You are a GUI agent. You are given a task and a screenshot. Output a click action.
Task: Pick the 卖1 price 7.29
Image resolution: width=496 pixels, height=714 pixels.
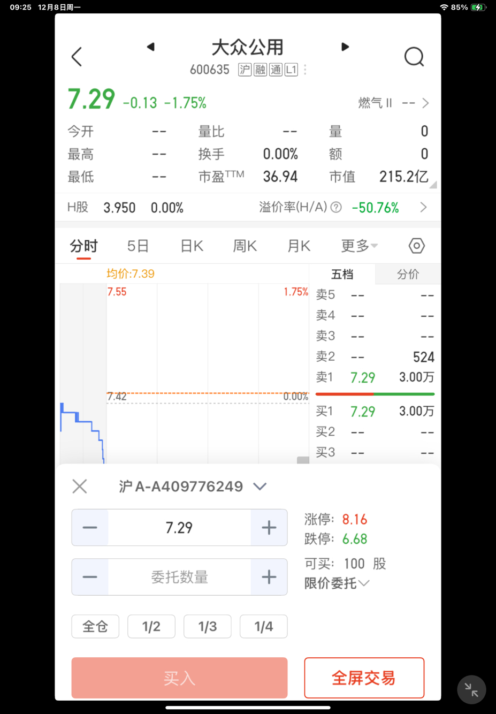coord(363,377)
